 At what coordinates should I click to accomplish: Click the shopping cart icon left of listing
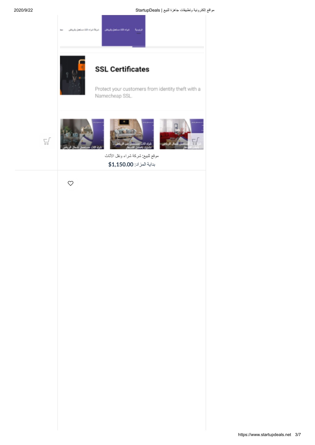pyautogui.click(x=47, y=141)
